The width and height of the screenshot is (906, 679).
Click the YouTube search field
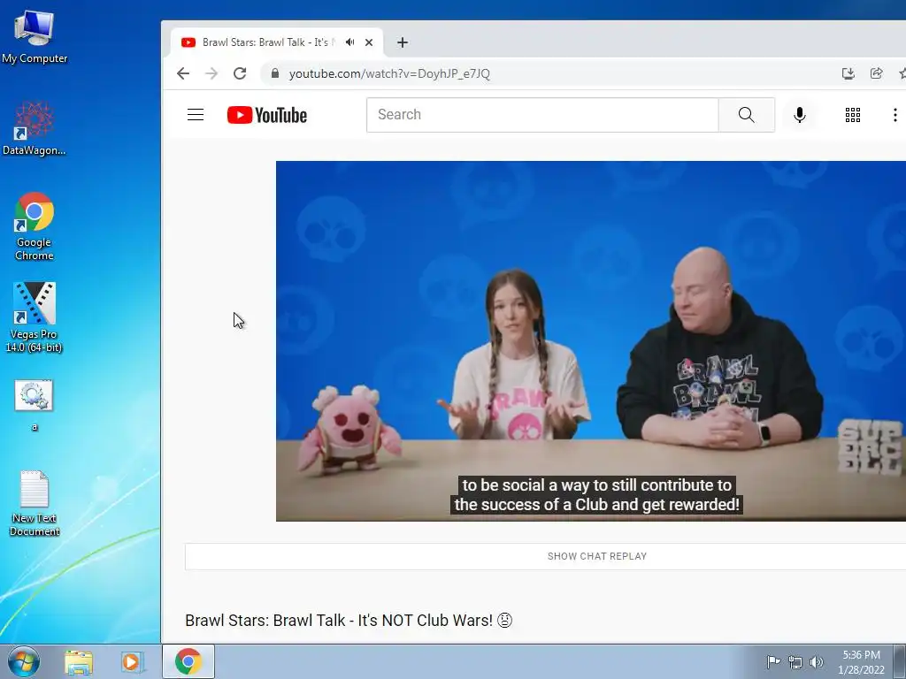pos(542,115)
